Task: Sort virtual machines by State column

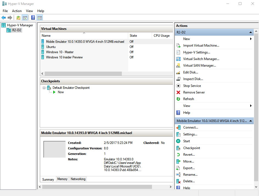Action: tap(140, 35)
